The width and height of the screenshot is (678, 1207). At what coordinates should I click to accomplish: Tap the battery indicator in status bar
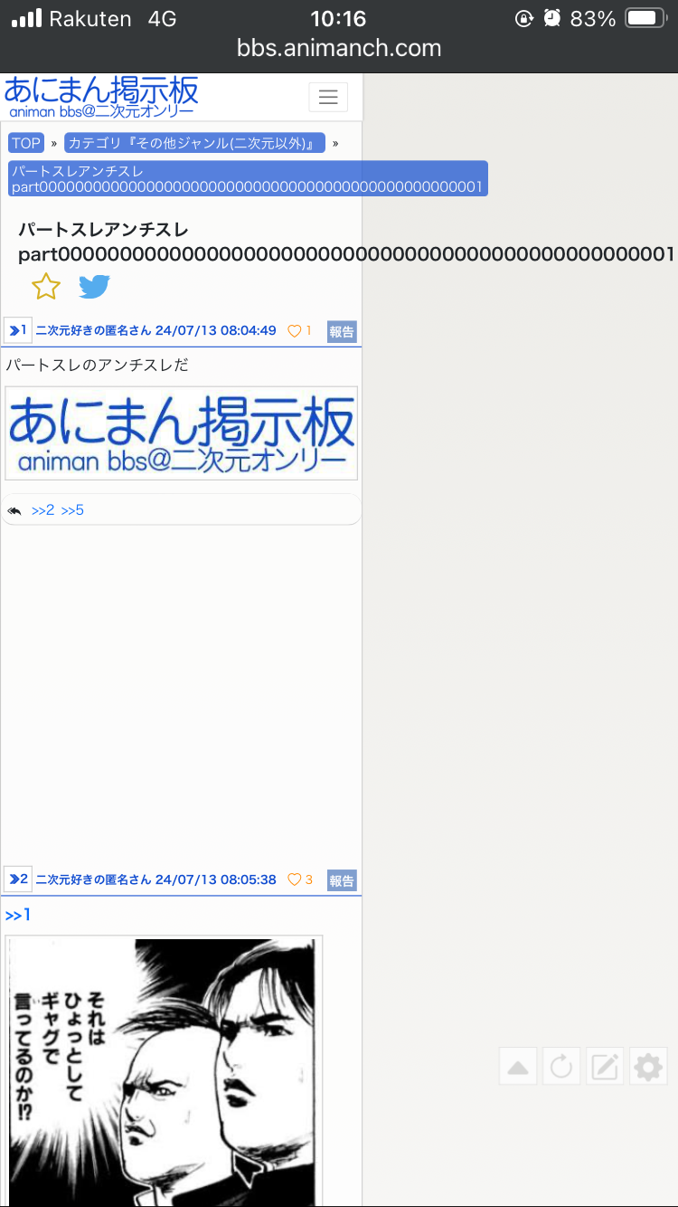[645, 18]
